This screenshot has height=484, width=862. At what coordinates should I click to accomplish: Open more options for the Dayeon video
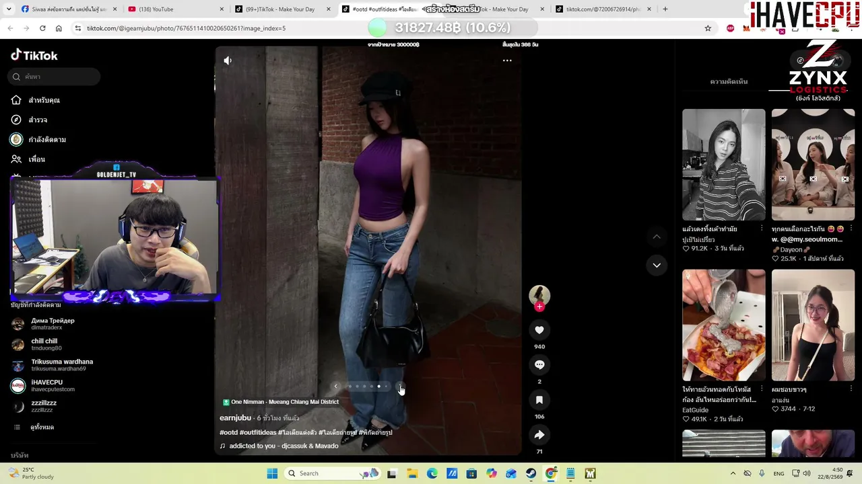click(x=851, y=229)
